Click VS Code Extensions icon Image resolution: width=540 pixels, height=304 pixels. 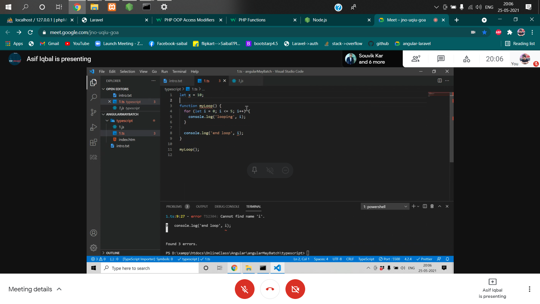pyautogui.click(x=94, y=142)
